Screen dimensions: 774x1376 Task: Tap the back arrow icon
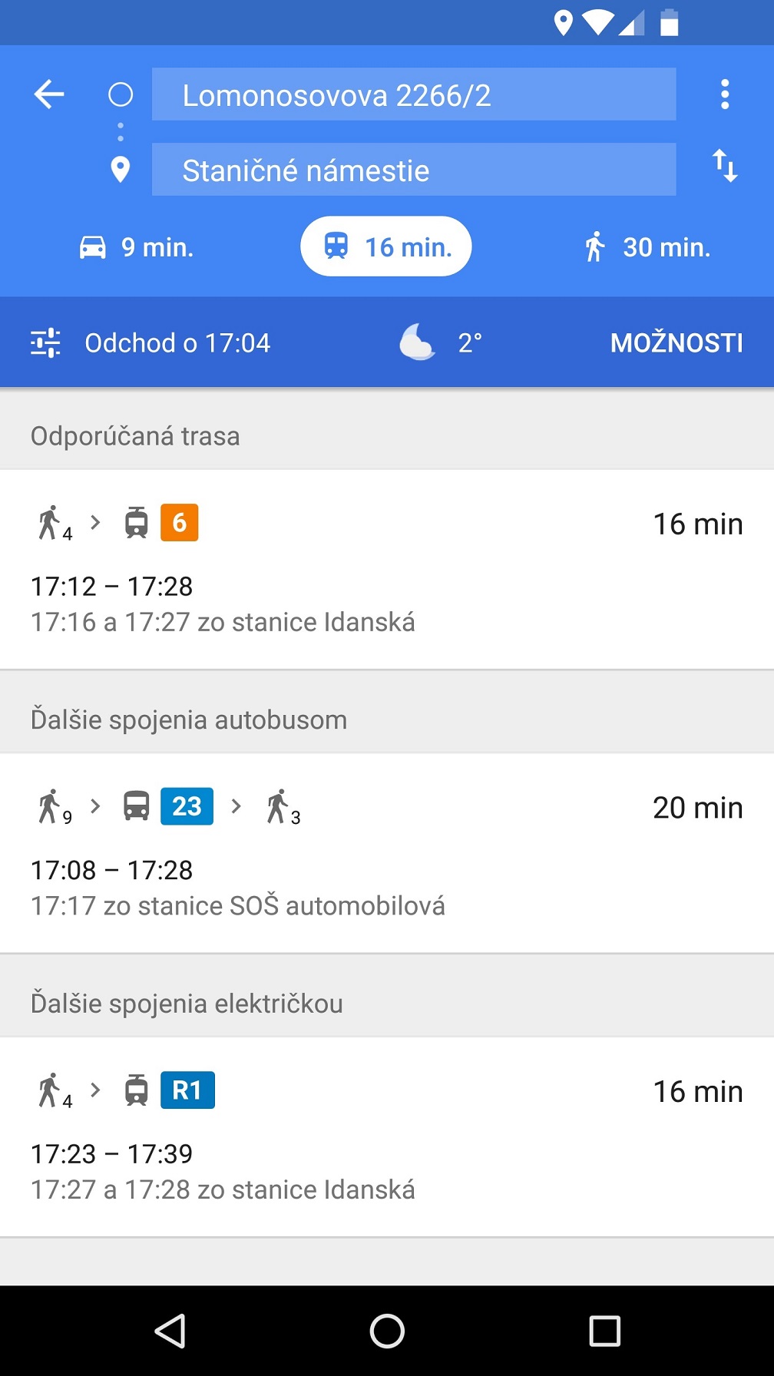coord(49,94)
